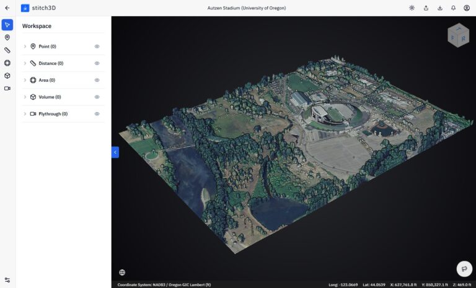476x288 pixels.
Task: Select the Distance ruler tool in sidebar
Action: (x=7, y=50)
